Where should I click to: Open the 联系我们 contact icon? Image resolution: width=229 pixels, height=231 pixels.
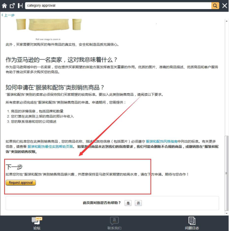pyautogui.click(x=114, y=223)
